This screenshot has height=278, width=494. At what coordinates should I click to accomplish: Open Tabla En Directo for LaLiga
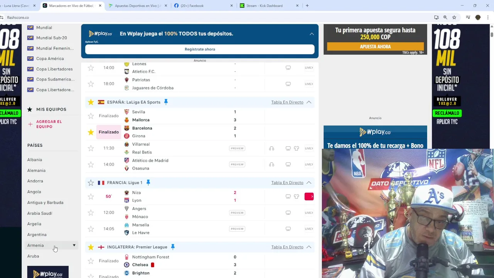pyautogui.click(x=287, y=102)
